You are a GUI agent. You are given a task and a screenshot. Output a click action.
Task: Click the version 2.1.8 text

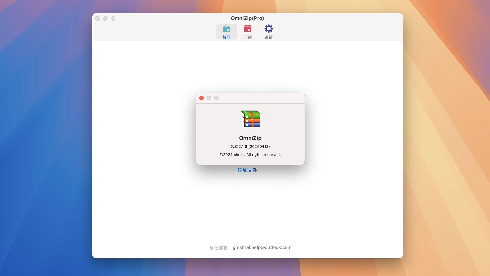coord(250,146)
